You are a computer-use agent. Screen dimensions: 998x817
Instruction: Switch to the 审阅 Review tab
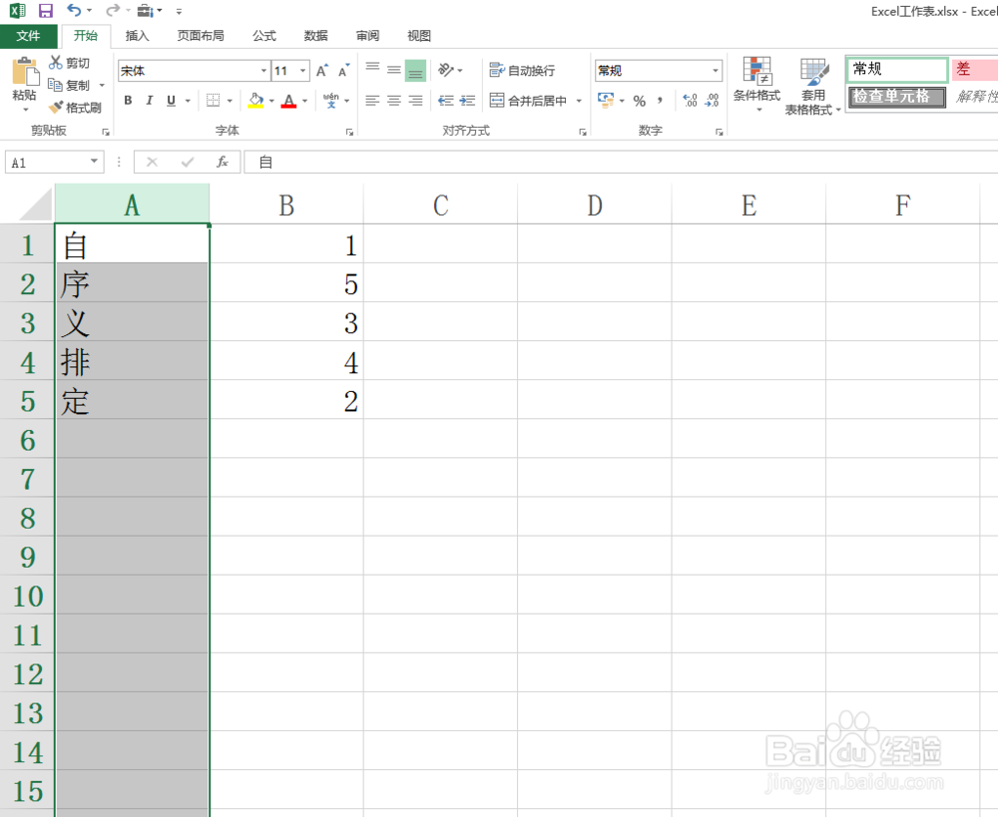[367, 36]
